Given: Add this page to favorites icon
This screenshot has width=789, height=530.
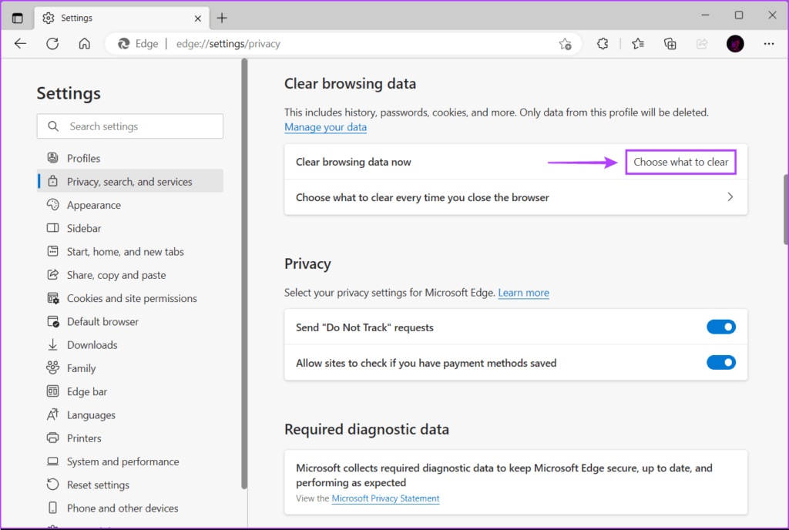Looking at the screenshot, I should point(565,44).
